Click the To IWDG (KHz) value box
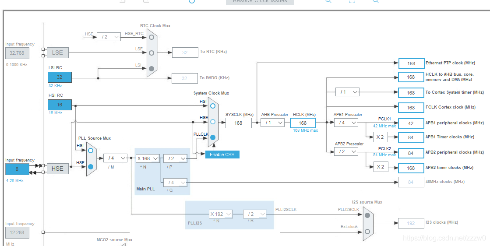Viewport: 490px width, 246px height. coord(185,78)
